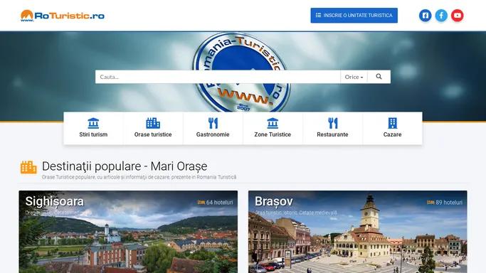Click the bed icon next to 64 hoteluri
This screenshot has height=273, width=486.
(201, 203)
